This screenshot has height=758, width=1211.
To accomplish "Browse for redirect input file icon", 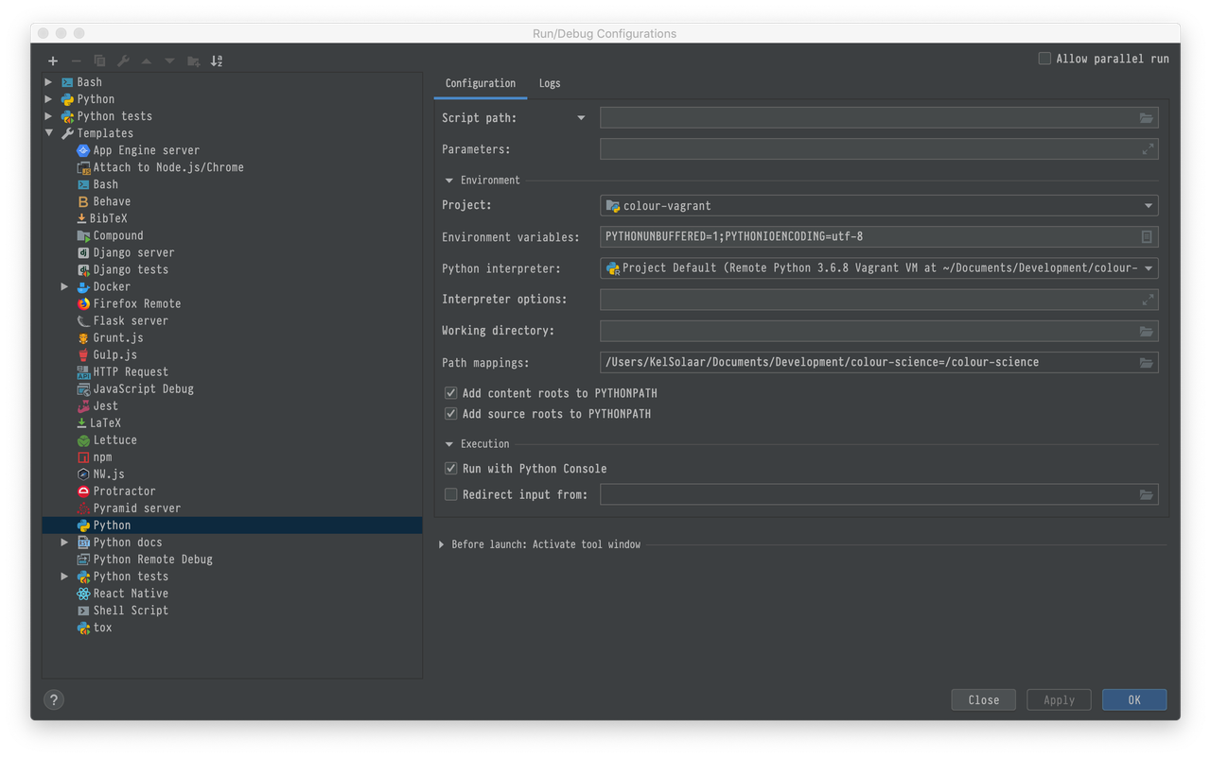I will pyautogui.click(x=1146, y=494).
